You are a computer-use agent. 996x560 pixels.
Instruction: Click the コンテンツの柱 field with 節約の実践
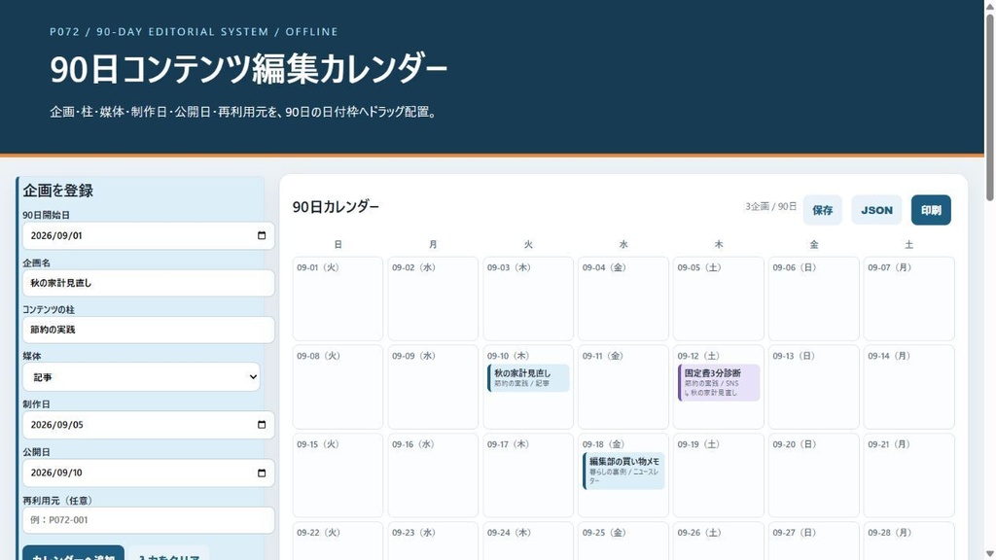point(149,331)
